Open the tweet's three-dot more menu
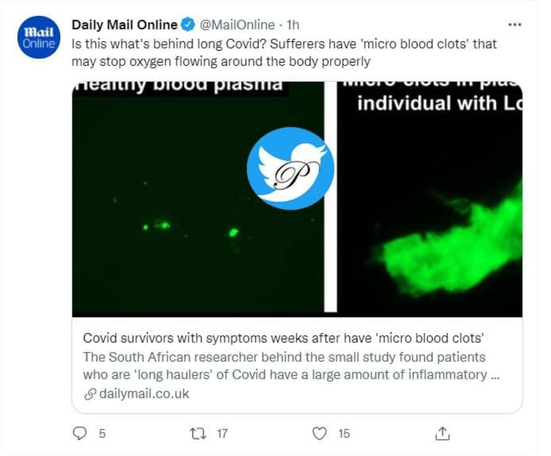This screenshot has width=551, height=456. tap(515, 25)
